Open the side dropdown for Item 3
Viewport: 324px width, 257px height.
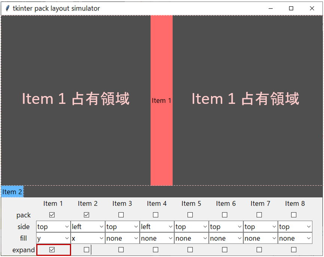pos(122,226)
